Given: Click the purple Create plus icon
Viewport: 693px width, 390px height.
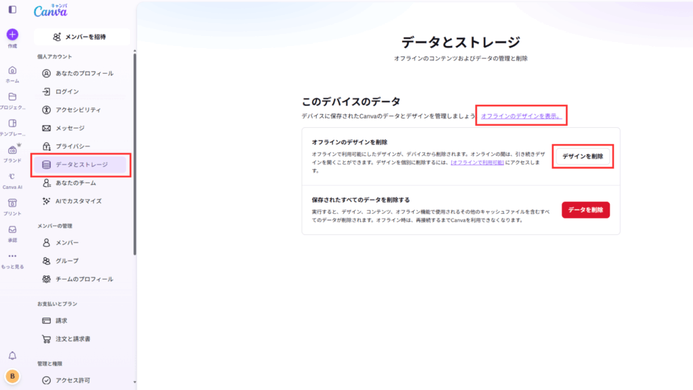Looking at the screenshot, I should [12, 35].
